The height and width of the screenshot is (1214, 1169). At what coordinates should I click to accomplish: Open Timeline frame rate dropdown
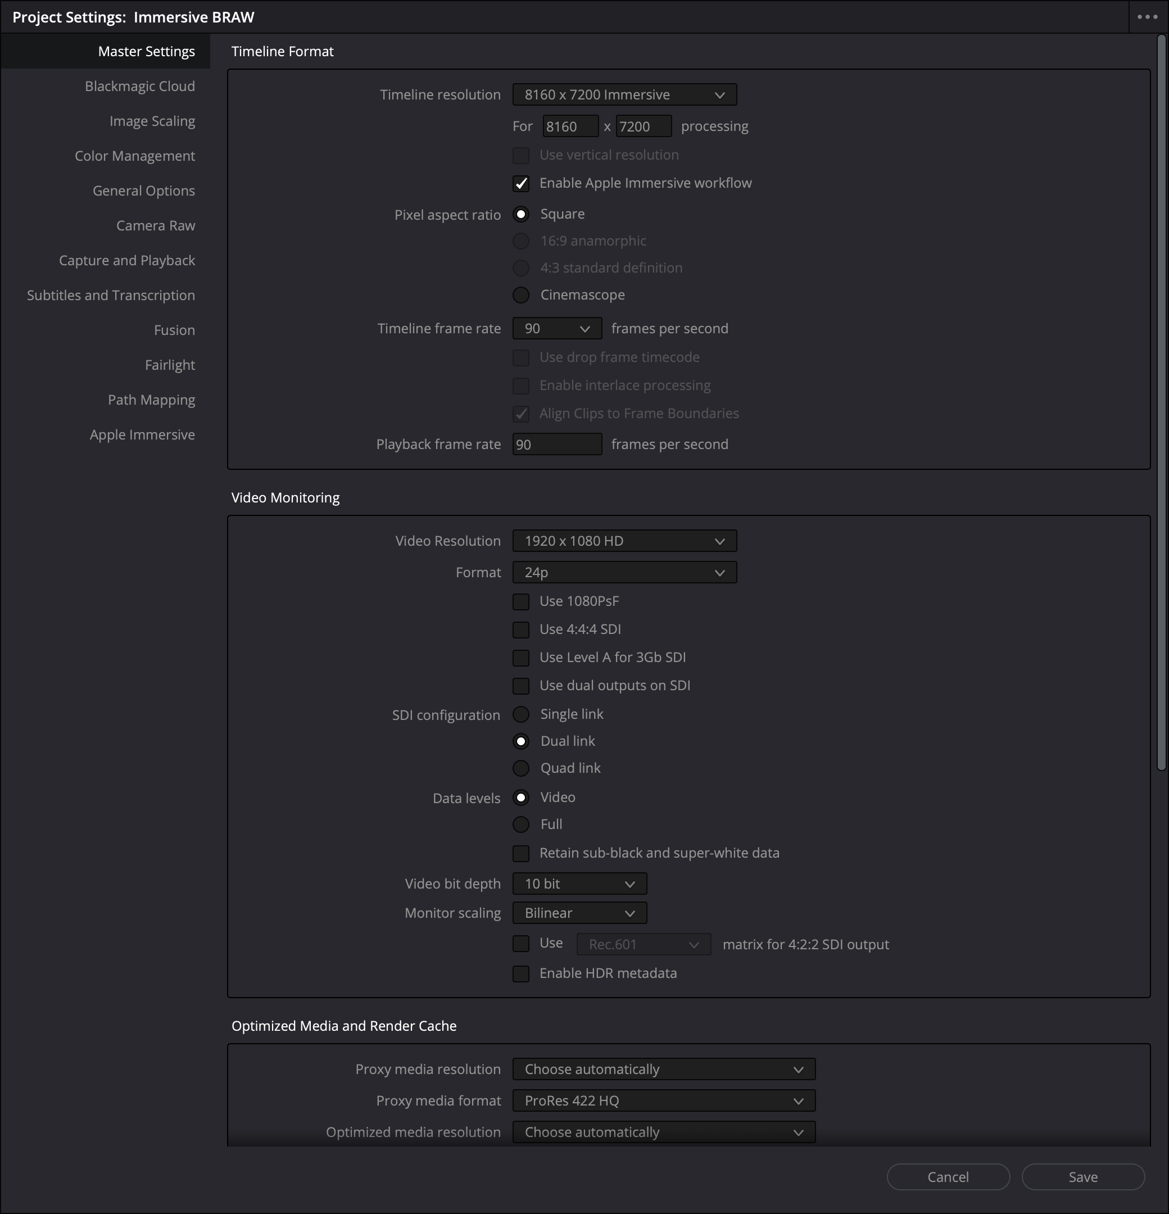click(556, 328)
